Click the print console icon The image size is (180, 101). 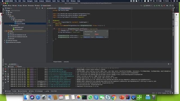8,79
